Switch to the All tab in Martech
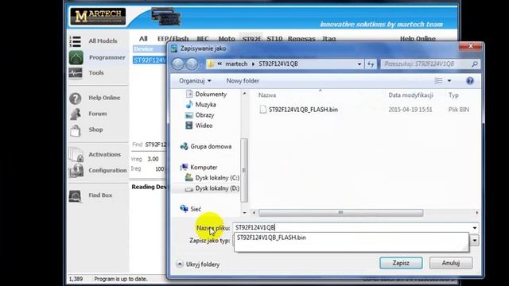This screenshot has height=286, width=509. 143,39
